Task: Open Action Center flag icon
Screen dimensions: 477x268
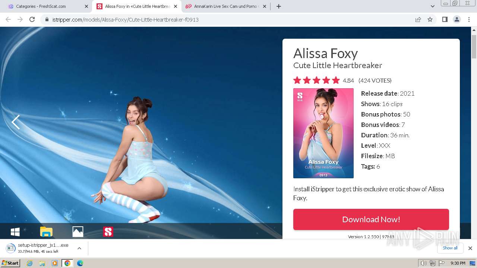Action: click(x=441, y=263)
